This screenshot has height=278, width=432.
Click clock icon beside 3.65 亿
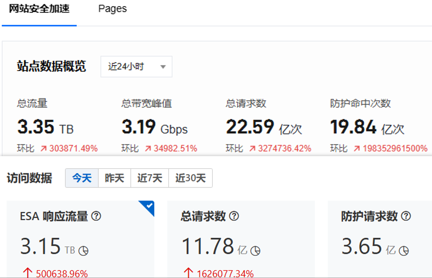click(403, 251)
